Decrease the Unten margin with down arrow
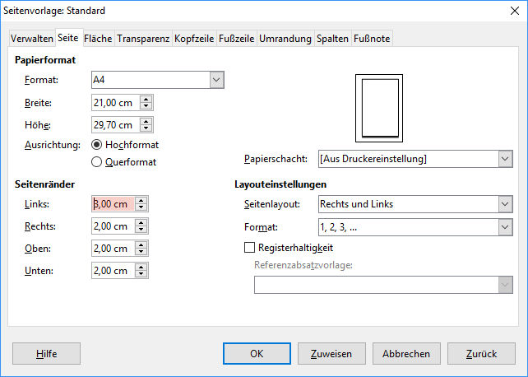The image size is (528, 377). pyautogui.click(x=141, y=274)
